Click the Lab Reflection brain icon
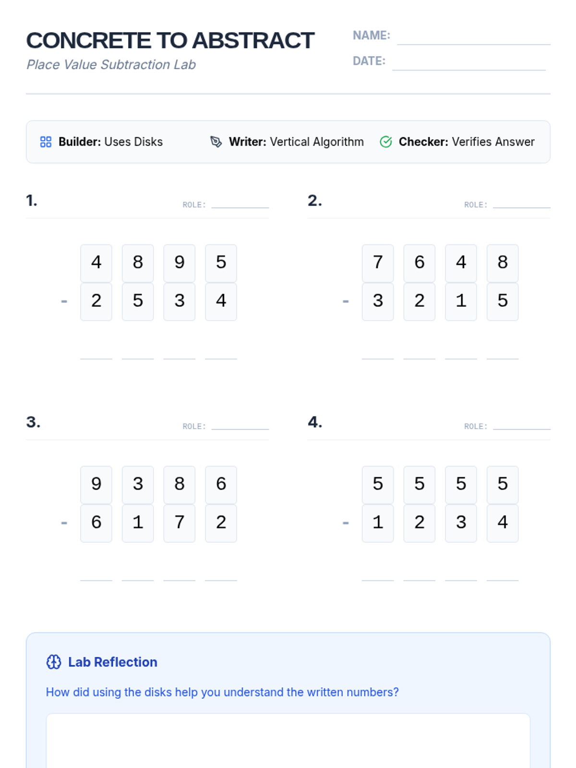 [54, 662]
